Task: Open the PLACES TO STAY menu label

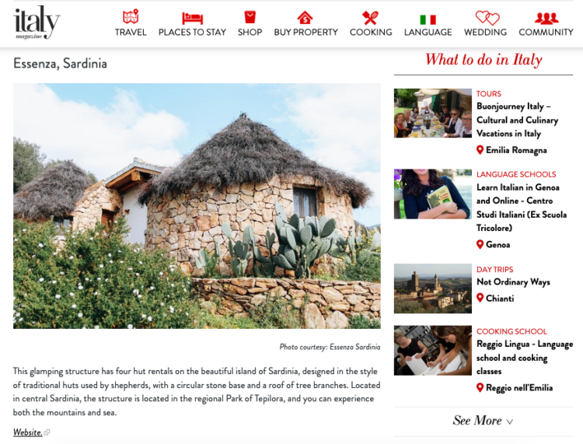Action: click(x=192, y=33)
